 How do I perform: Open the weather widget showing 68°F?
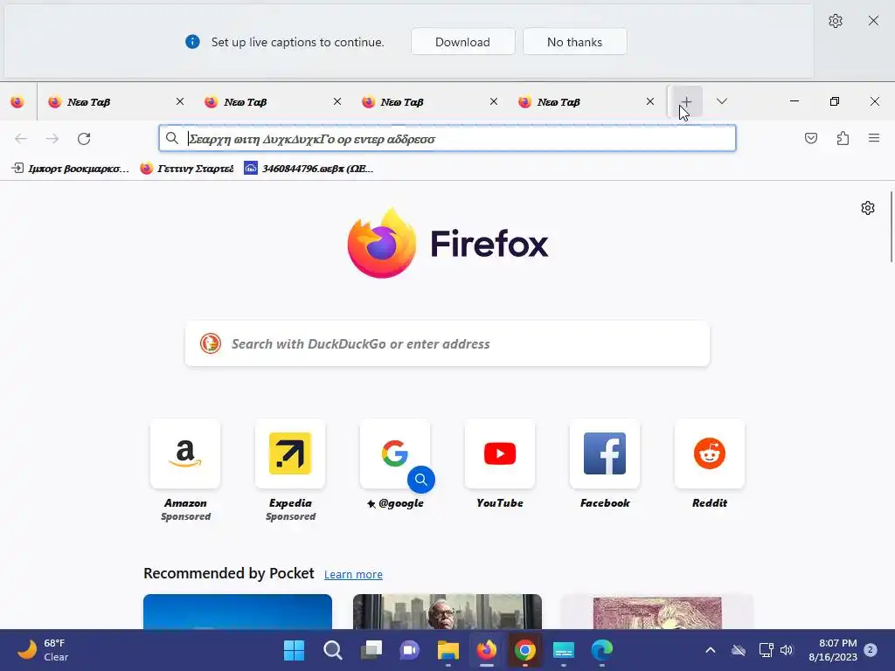[43, 650]
